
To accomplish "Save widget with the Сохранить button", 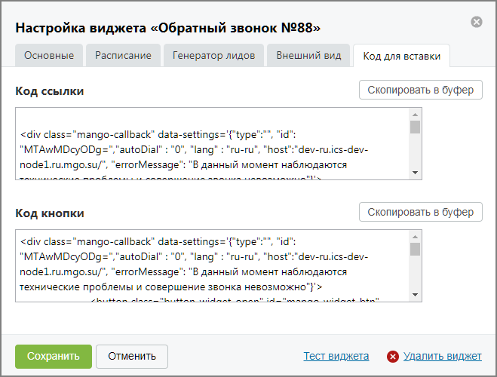I will (54, 357).
